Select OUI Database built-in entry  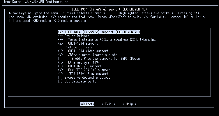[83, 81]
